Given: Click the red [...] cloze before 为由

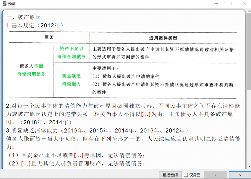Looking at the screenshot, I should pyautogui.click(x=146, y=115).
